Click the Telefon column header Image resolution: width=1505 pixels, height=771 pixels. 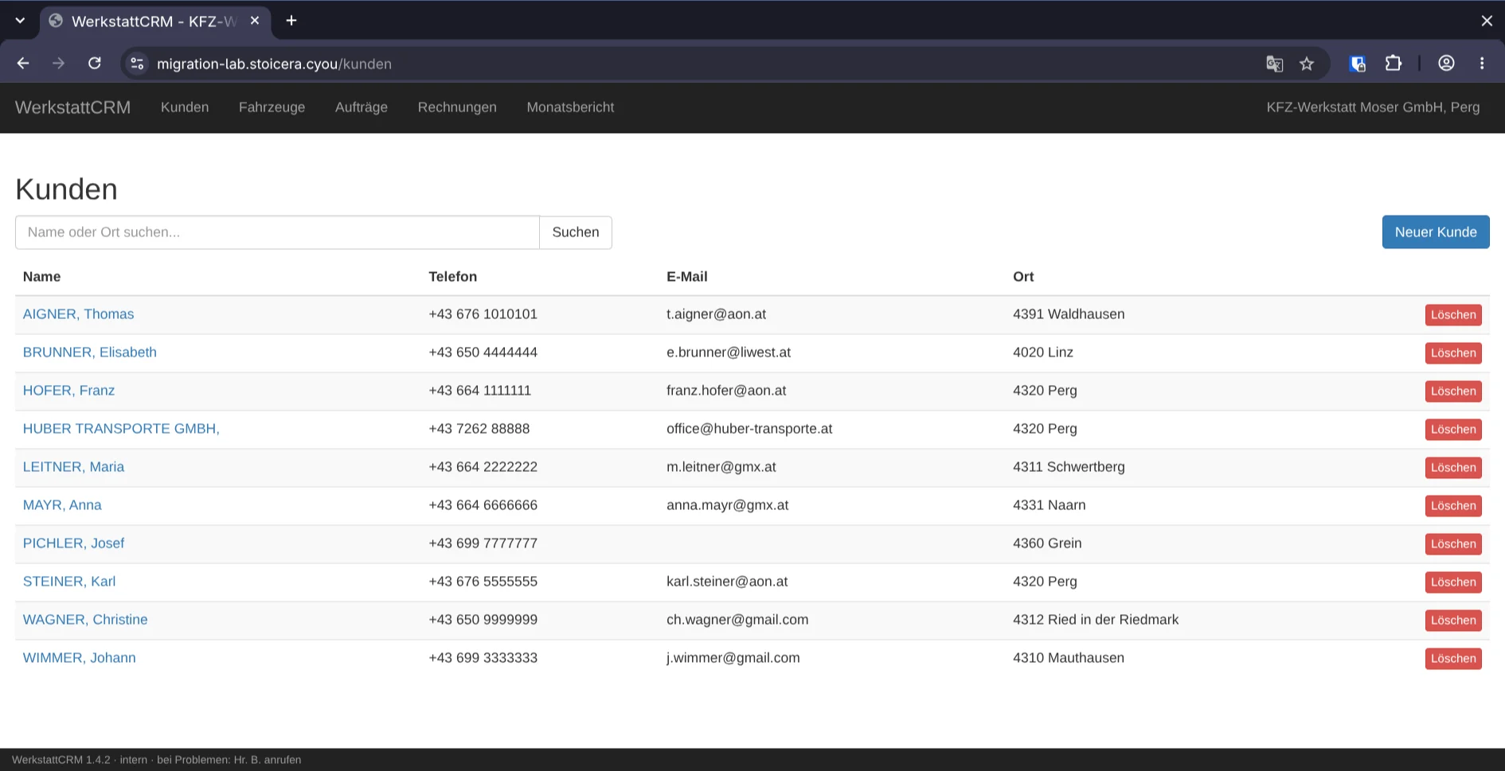pyautogui.click(x=452, y=277)
